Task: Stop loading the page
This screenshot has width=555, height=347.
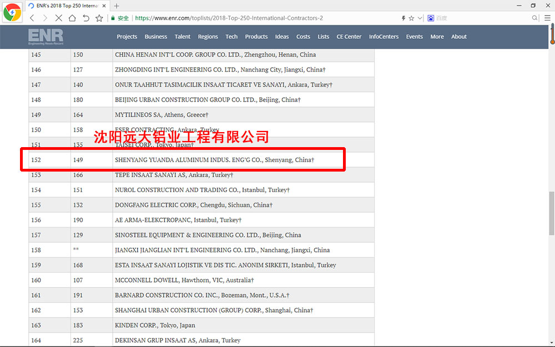Action: [x=59, y=18]
